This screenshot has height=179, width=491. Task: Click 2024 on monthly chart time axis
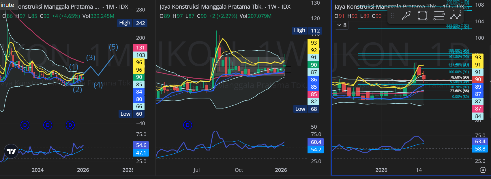click(38, 170)
